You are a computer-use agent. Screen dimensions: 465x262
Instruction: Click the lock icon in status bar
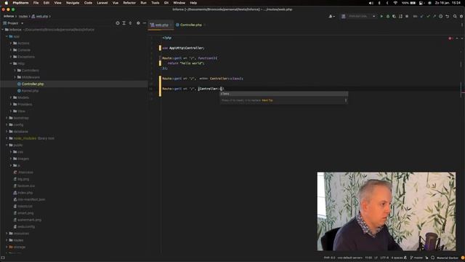point(405,258)
